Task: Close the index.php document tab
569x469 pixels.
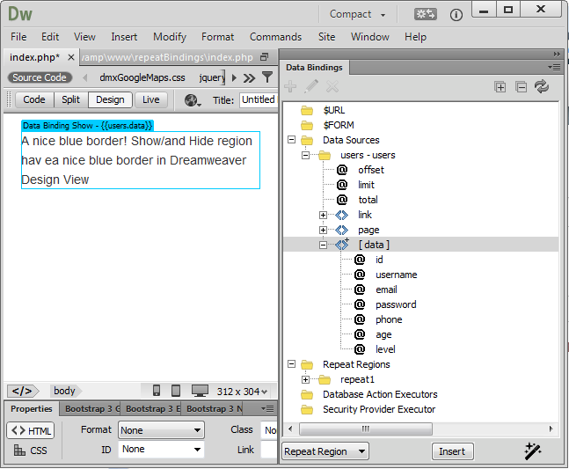Action: coord(71,57)
